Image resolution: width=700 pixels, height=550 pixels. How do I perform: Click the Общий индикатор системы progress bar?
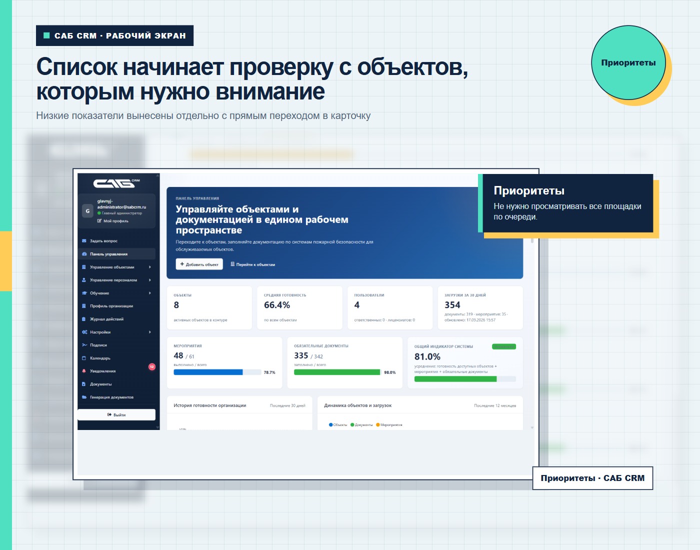point(465,379)
